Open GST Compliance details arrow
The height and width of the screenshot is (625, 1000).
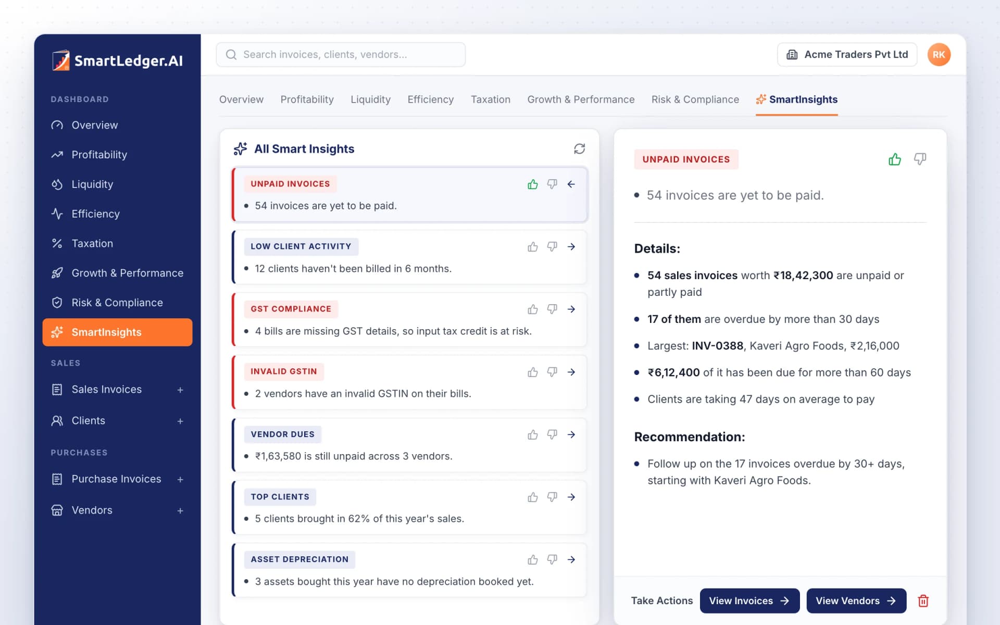click(571, 309)
